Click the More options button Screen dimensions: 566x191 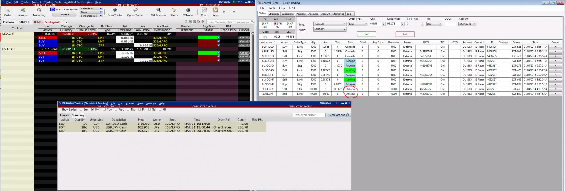tap(339, 115)
